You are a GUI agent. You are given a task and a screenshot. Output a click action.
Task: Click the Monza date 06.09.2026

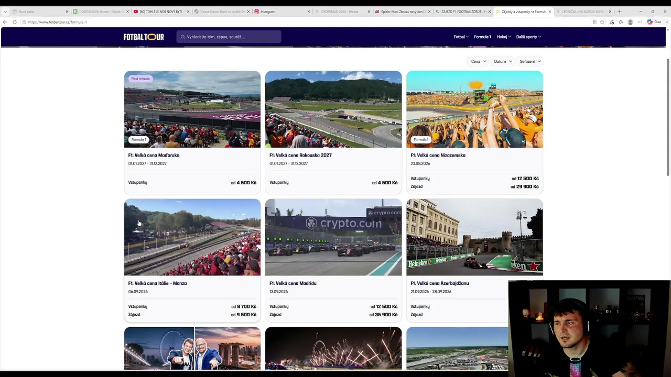tap(138, 292)
